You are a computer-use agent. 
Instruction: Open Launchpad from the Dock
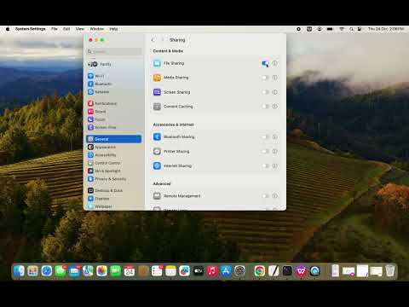32,271
